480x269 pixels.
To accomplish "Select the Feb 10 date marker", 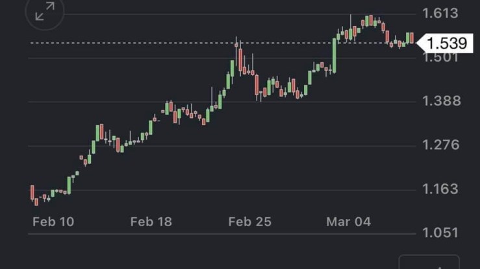I will pos(53,222).
